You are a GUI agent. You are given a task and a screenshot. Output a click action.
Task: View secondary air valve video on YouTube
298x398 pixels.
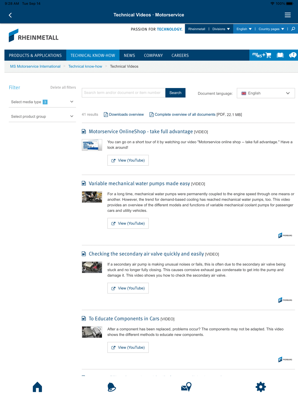[x=128, y=288]
